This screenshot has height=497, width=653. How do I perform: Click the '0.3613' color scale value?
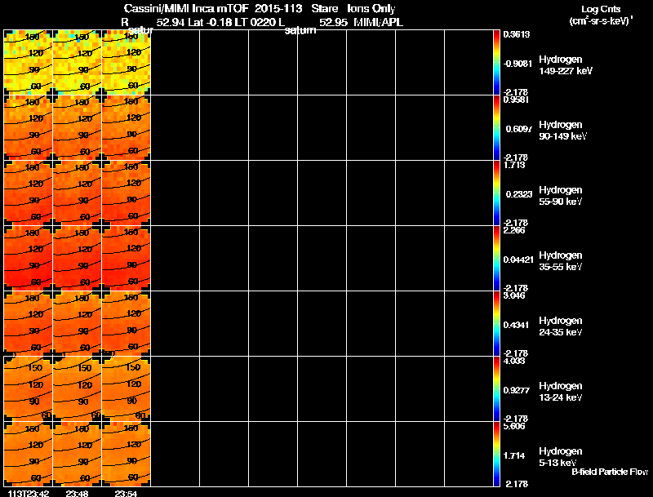tap(517, 34)
